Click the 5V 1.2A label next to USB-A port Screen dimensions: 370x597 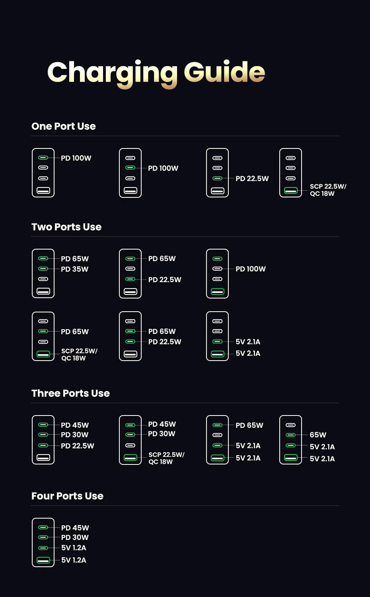coord(74,560)
